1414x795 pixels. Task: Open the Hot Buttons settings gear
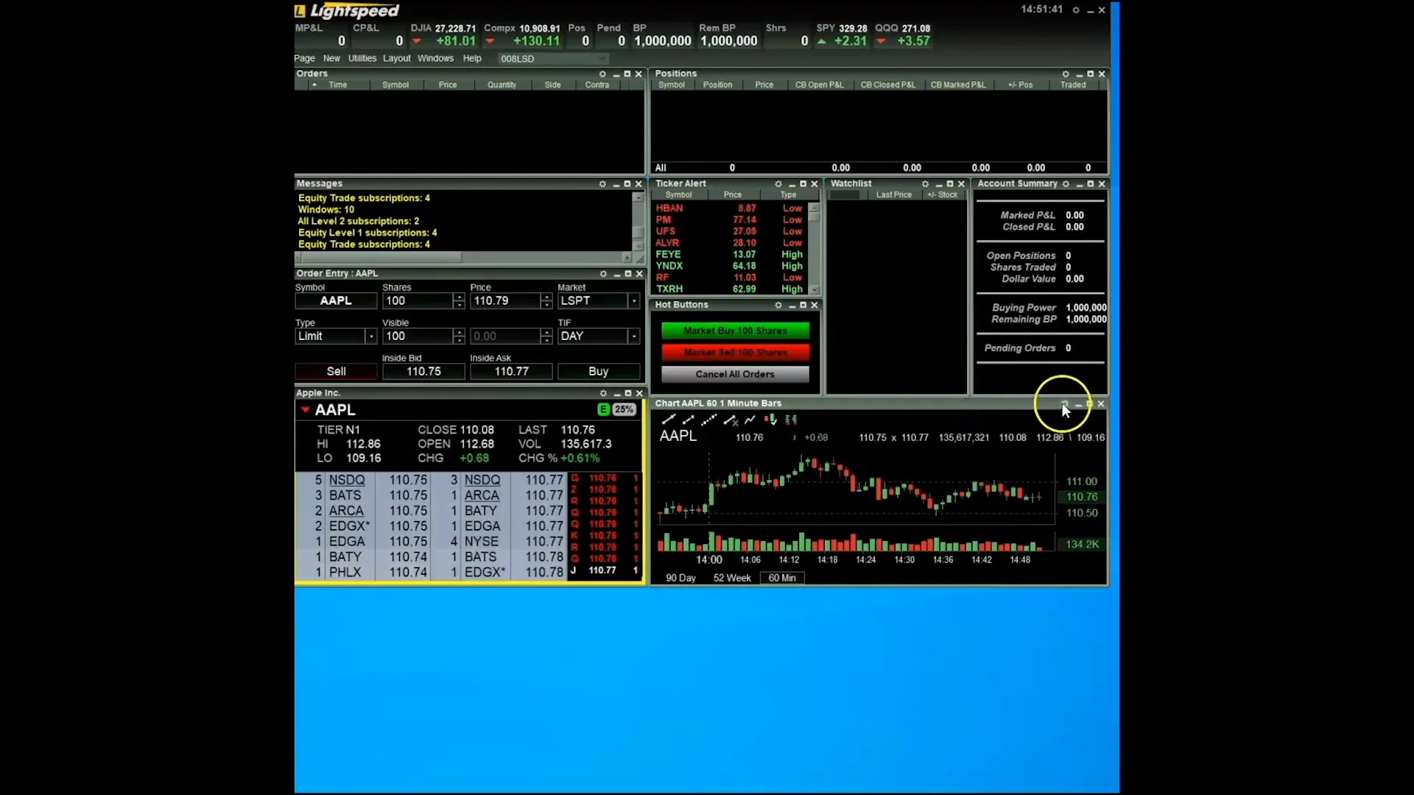[x=778, y=305]
